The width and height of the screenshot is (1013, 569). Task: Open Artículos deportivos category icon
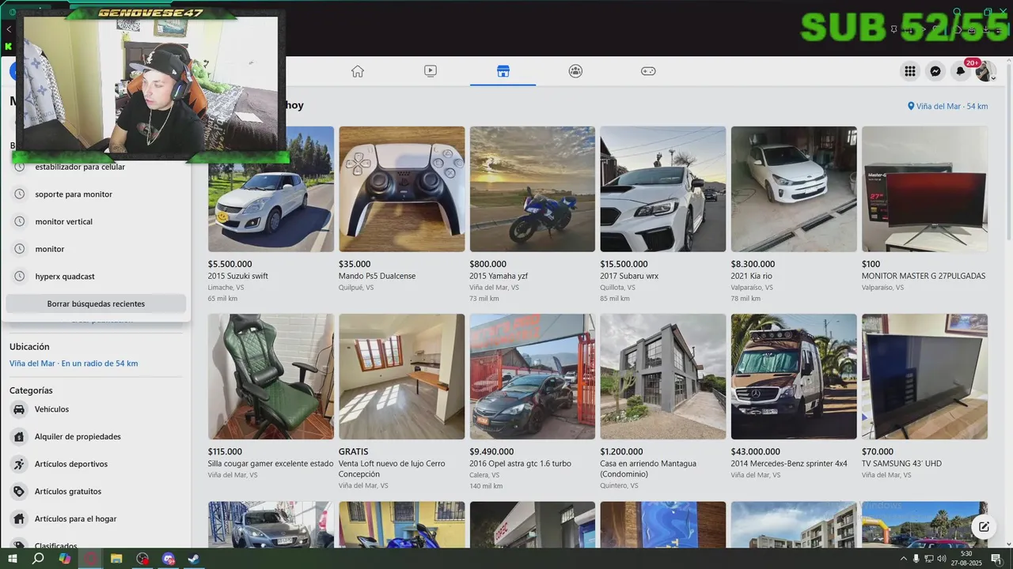(18, 464)
